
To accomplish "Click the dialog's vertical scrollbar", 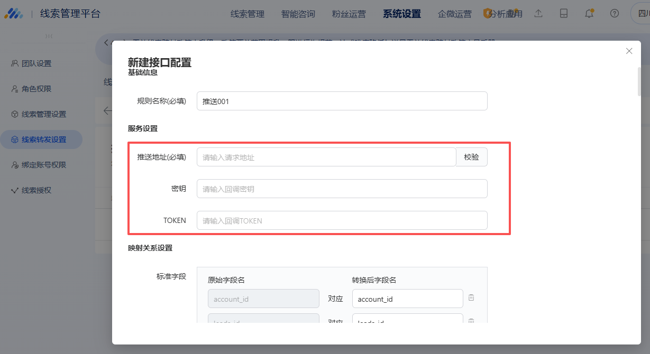I will [x=639, y=82].
